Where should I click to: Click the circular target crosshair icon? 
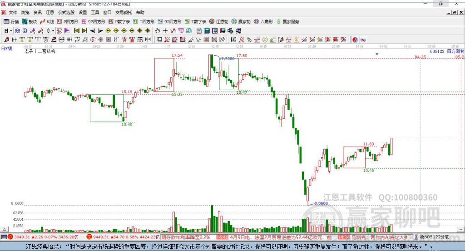(93, 40)
